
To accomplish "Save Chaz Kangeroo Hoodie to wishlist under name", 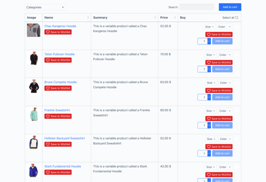I will click(58, 32).
